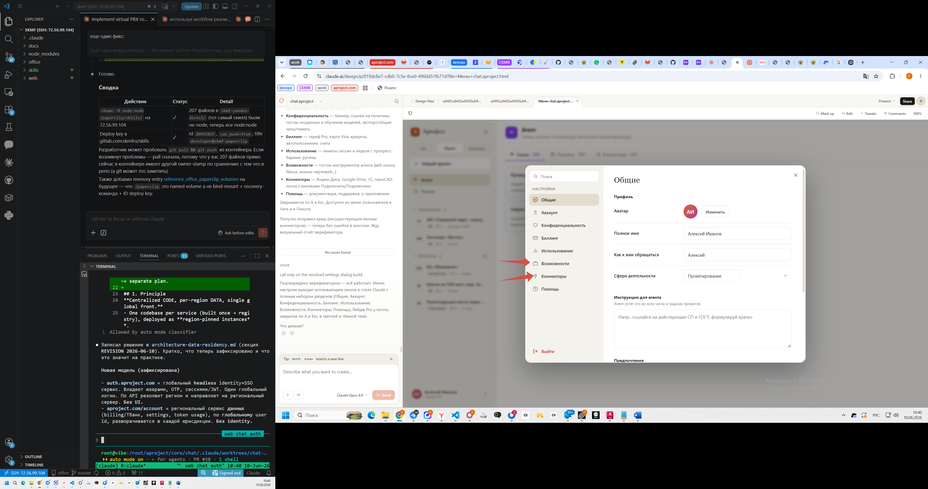Open the VS Code Accounts menu
The width and height of the screenshot is (928, 489).
(x=9, y=443)
